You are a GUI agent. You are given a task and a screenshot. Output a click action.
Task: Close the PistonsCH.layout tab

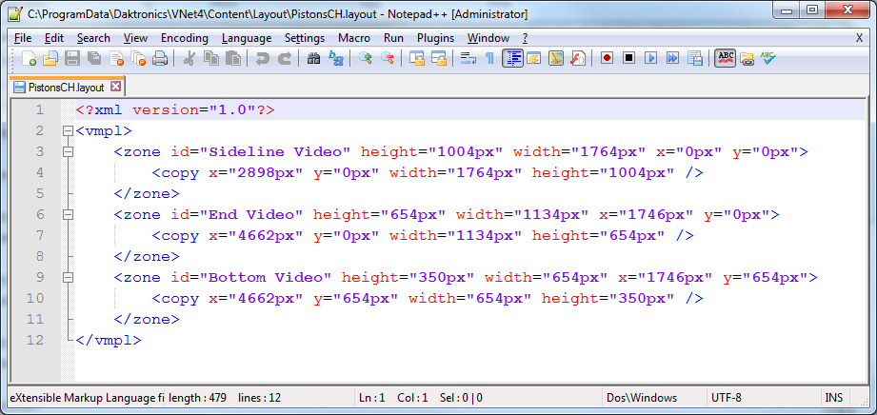click(x=116, y=87)
